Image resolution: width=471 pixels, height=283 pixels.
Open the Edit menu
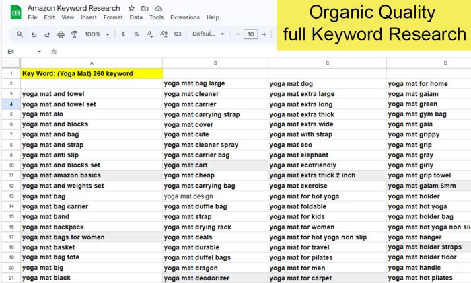click(49, 17)
